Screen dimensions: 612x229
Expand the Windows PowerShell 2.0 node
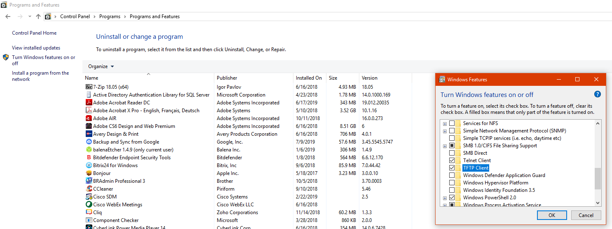pyautogui.click(x=445, y=198)
